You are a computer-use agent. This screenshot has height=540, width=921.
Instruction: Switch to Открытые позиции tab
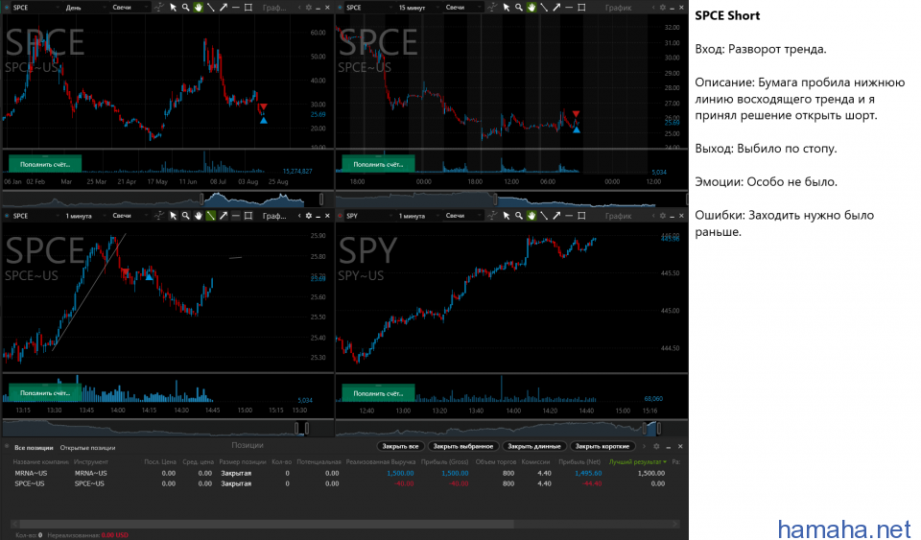pos(87,447)
